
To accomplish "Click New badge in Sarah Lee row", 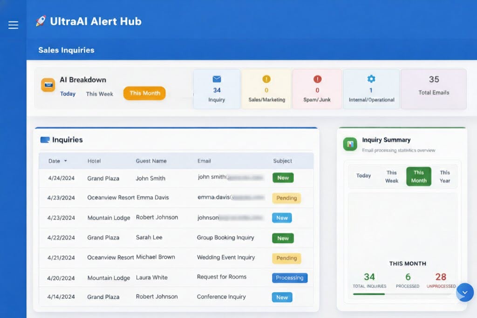I will (x=283, y=238).
